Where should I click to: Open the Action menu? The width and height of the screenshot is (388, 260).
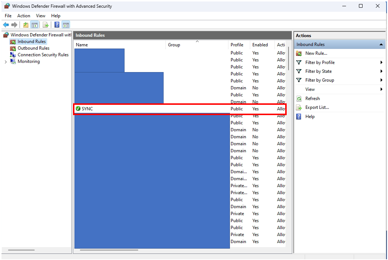[x=24, y=16]
